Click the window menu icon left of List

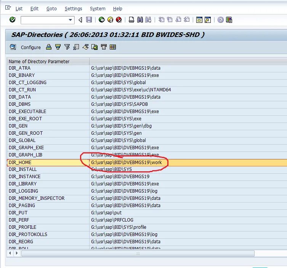tap(8, 8)
